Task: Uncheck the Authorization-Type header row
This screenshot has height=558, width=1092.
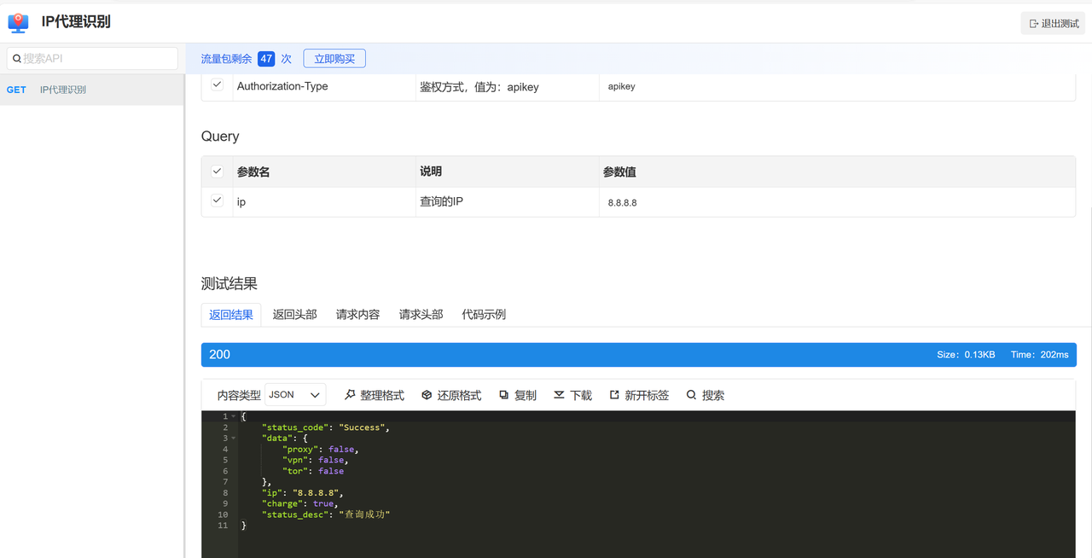Action: tap(217, 83)
